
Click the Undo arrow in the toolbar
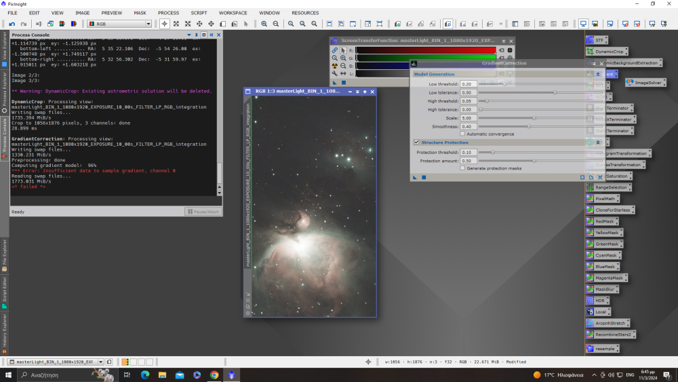(x=13, y=24)
